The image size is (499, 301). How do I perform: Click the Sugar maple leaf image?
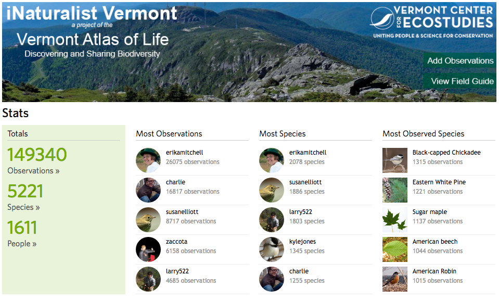click(x=395, y=220)
